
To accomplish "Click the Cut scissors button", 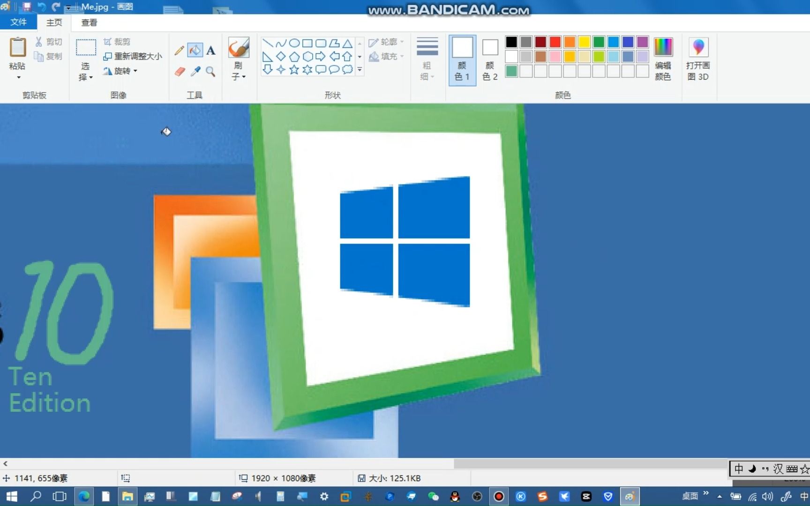I will click(48, 42).
